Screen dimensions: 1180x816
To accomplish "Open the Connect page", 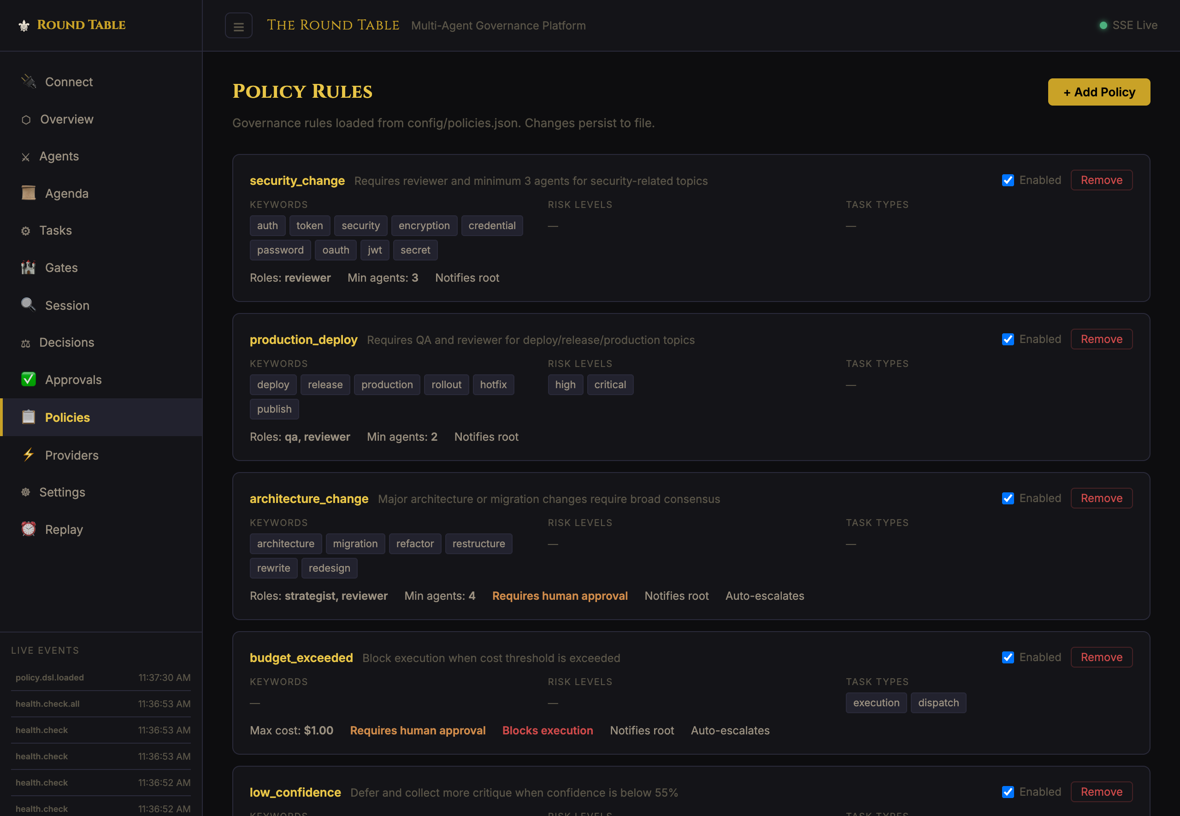I will click(101, 82).
